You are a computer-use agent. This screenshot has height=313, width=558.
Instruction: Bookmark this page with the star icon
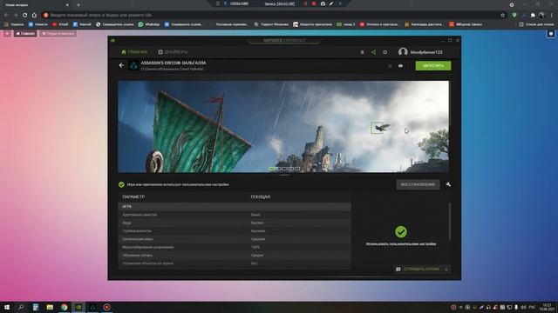[502, 16]
